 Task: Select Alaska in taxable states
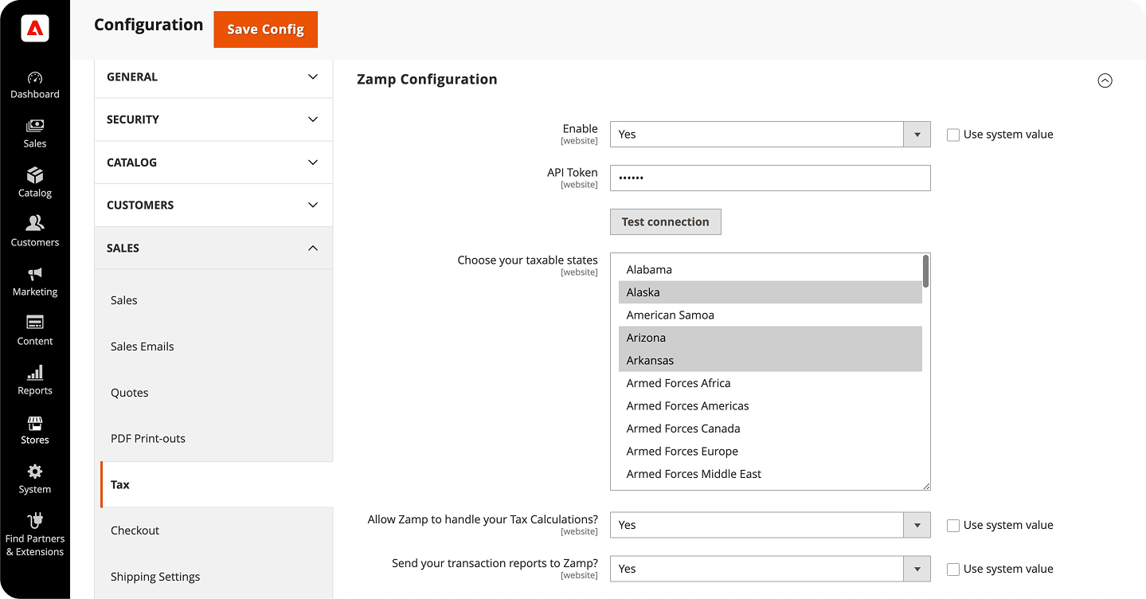coord(770,292)
